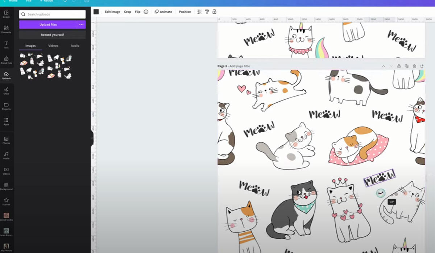Click the Search uploads field
Image resolution: width=435 pixels, height=253 pixels.
pos(52,14)
